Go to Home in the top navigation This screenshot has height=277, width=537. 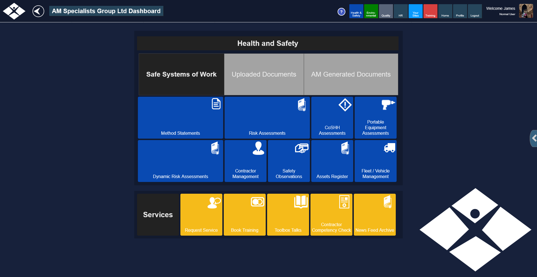(445, 11)
